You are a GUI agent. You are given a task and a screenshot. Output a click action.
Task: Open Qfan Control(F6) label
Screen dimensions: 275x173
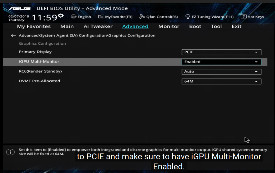coord(162,17)
